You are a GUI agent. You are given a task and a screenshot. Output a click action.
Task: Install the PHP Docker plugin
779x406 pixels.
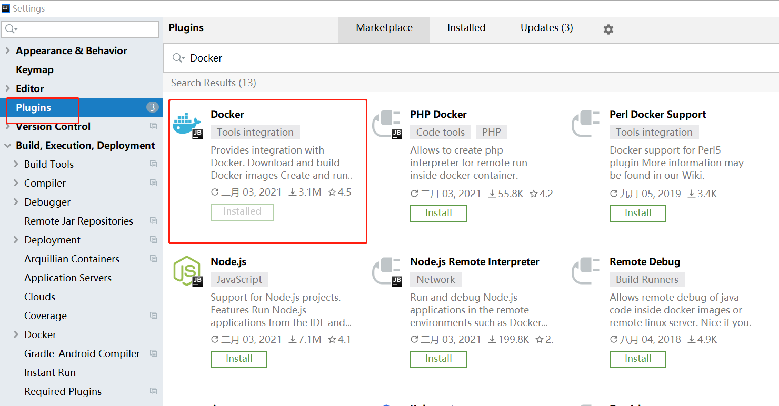438,214
